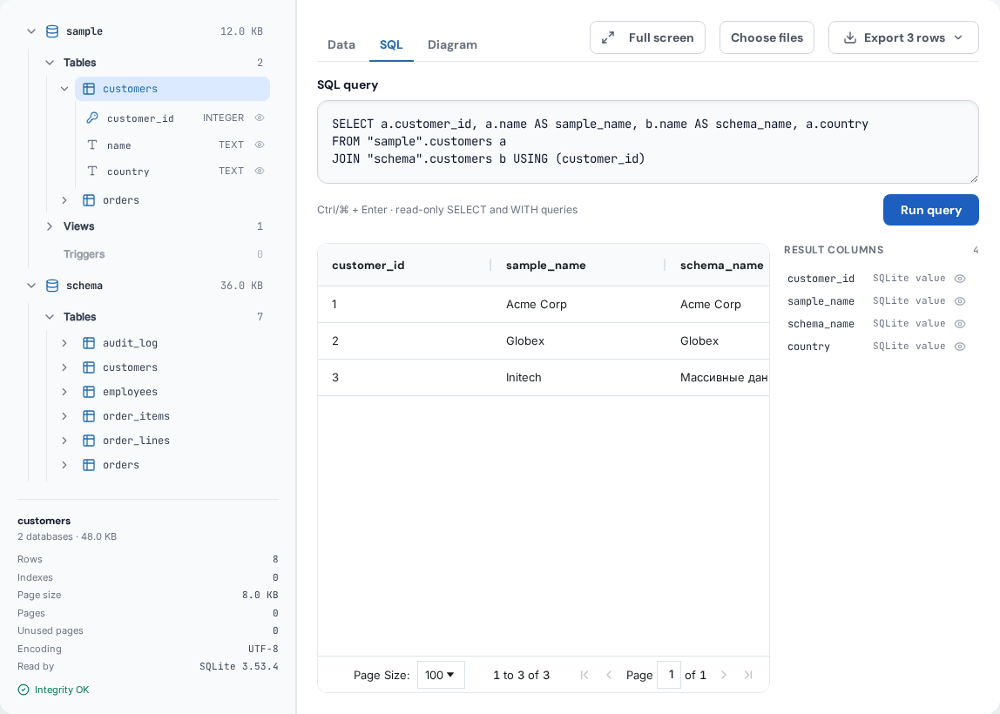Click the schema database icon
This screenshot has height=714, width=1000.
52,286
